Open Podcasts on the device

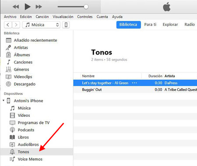click(26, 130)
